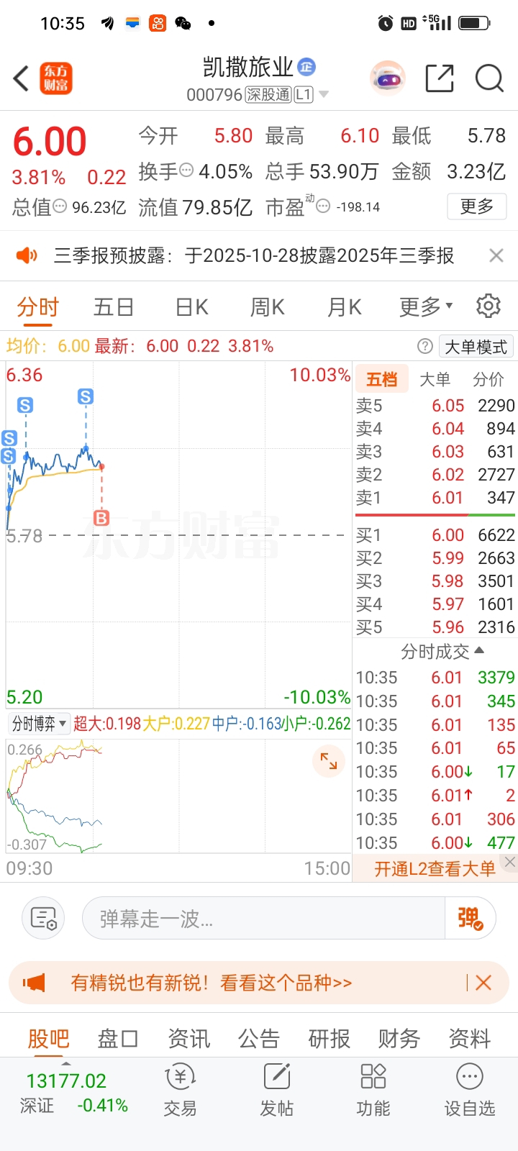
Task: Select the 分价 tab in order panel
Action: 489,379
